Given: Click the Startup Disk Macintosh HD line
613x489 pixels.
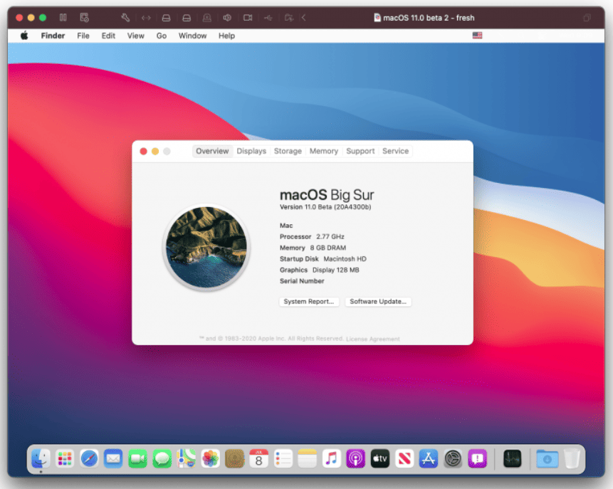Looking at the screenshot, I should (x=323, y=259).
